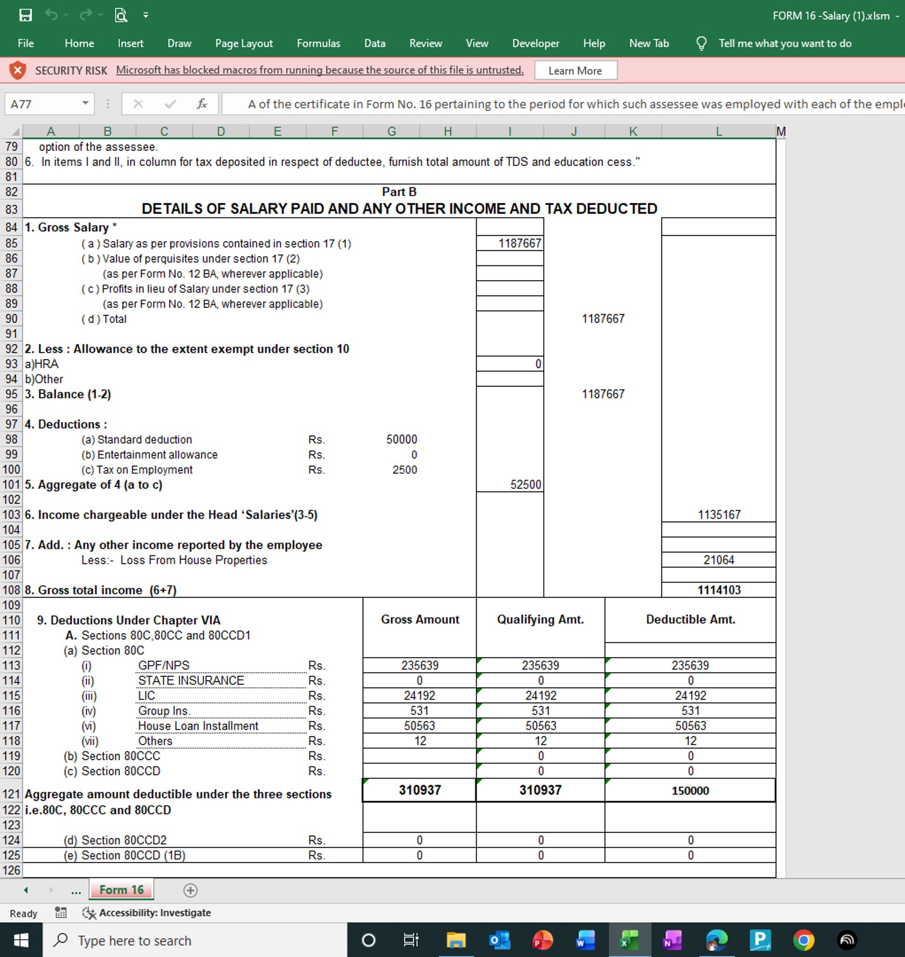Viewport: 905px width, 957px height.
Task: Select the Form 16 sheet tab
Action: 122,890
